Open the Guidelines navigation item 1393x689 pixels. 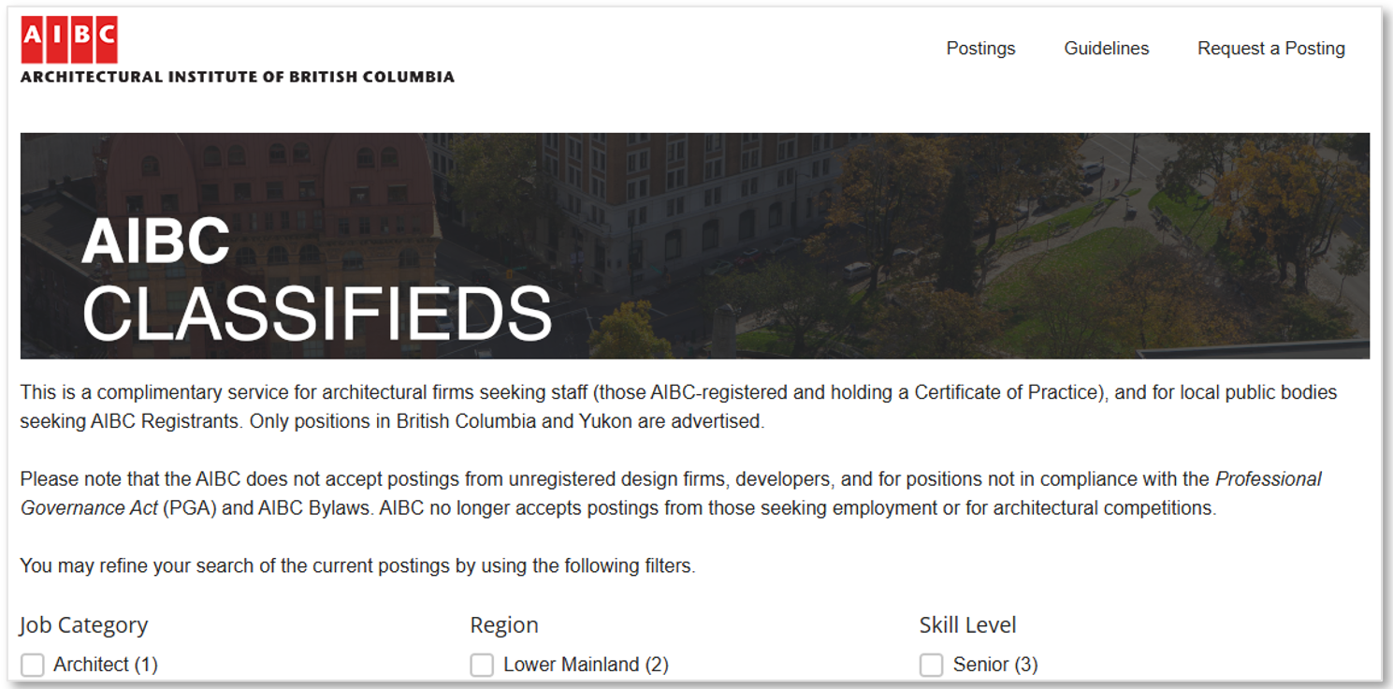(x=1106, y=48)
